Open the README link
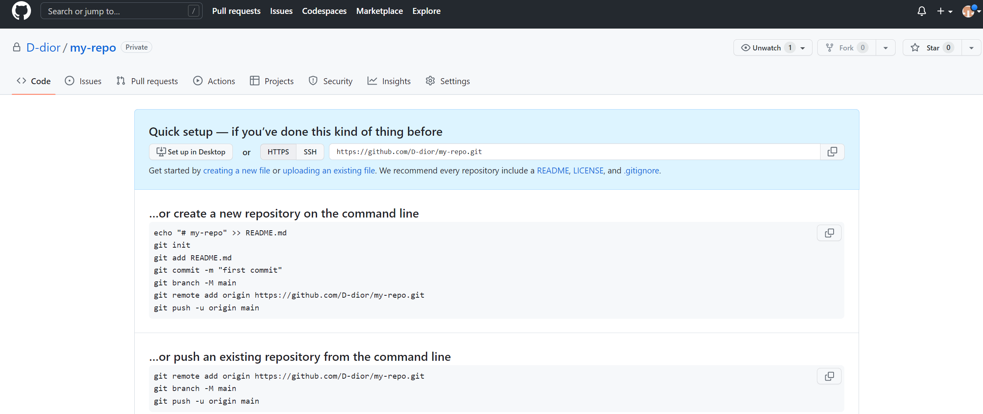983x414 pixels. pos(553,171)
